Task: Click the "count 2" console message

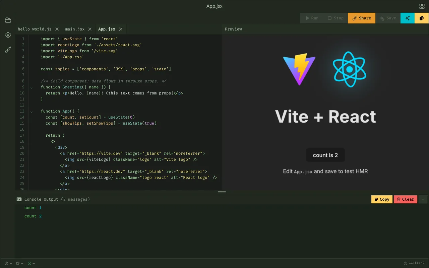Action: pos(33,216)
